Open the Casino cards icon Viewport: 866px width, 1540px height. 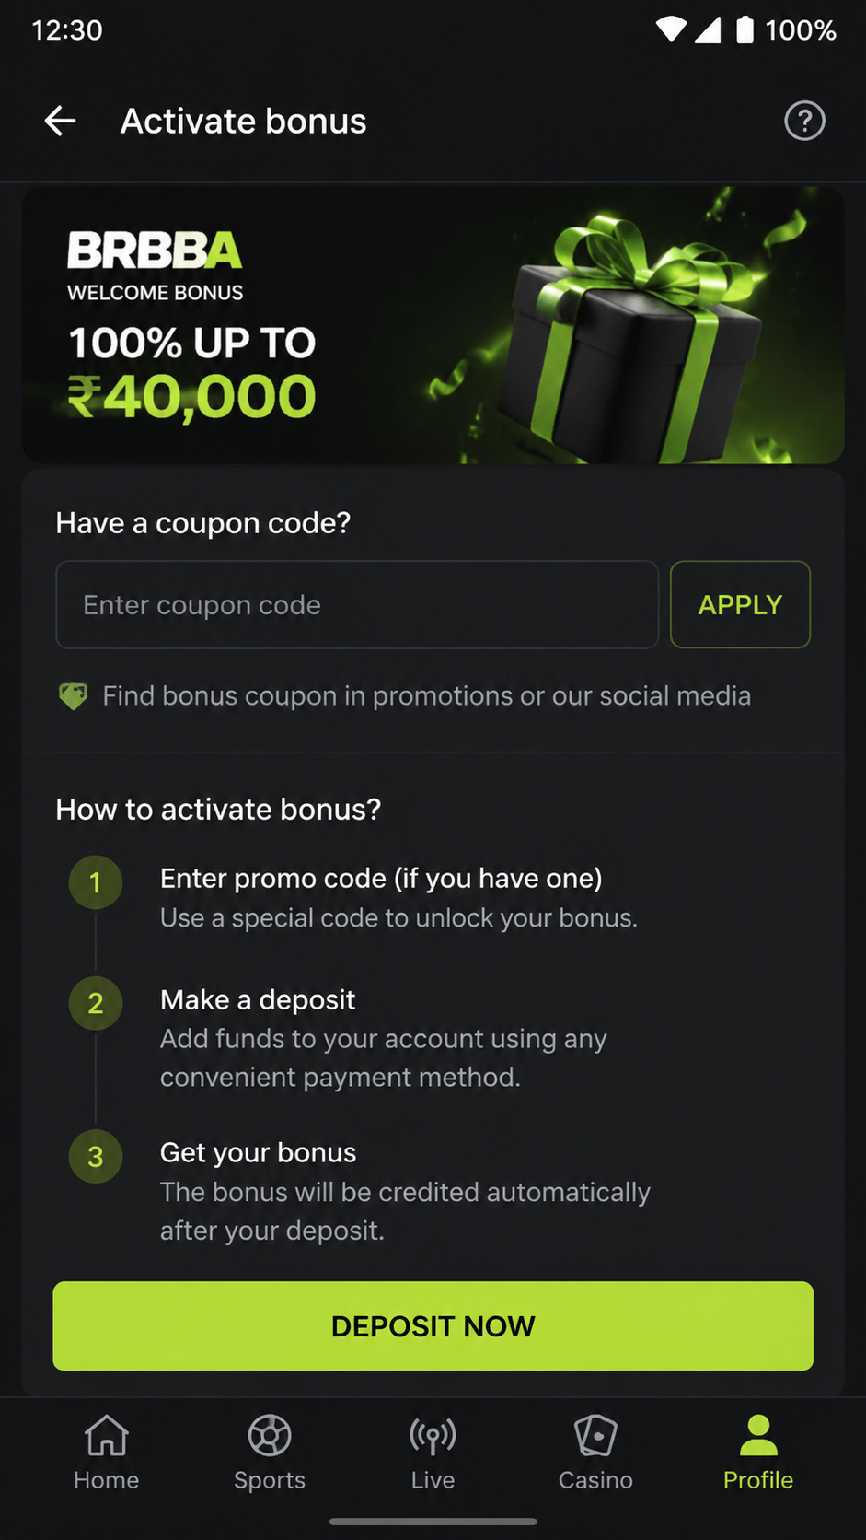(595, 1435)
